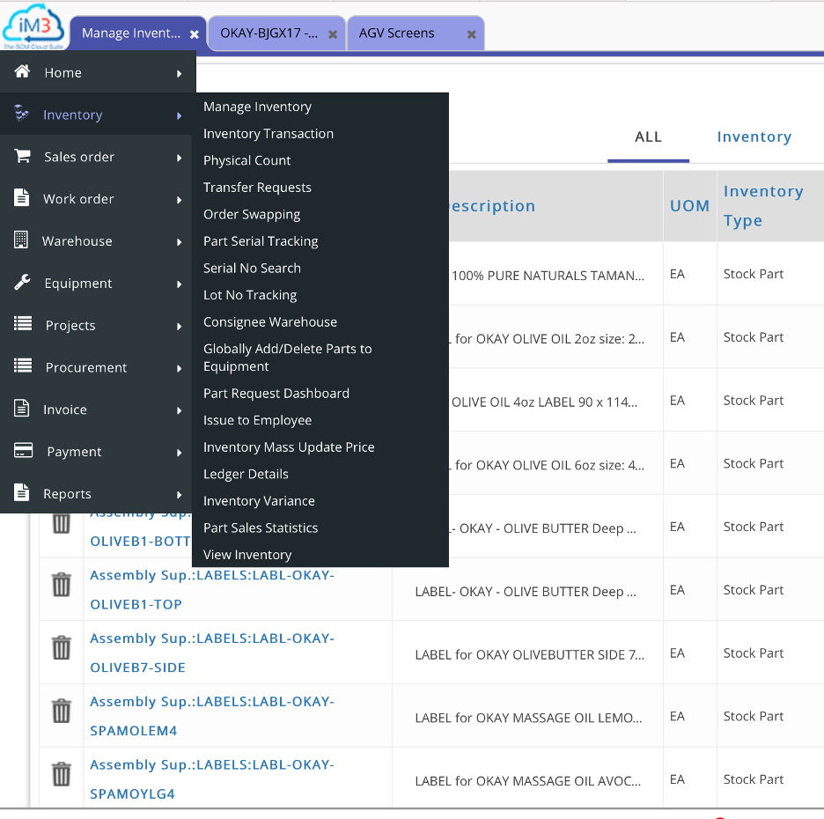Expand the Home menu arrow
Image resolution: width=824 pixels, height=819 pixels.
[x=180, y=74]
